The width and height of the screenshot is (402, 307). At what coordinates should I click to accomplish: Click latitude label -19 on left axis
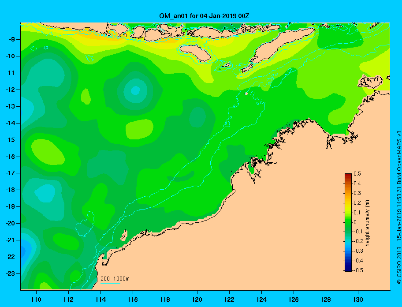[10, 206]
